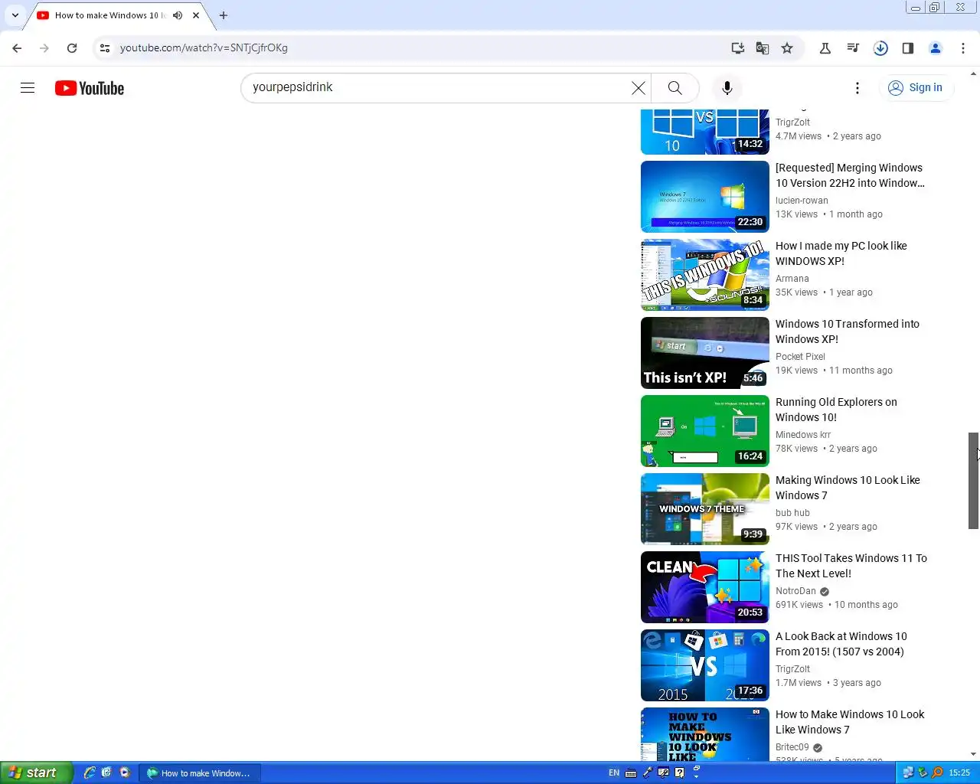Open title Running Old Explorers on Windows 10!
Image resolution: width=980 pixels, height=784 pixels.
tap(836, 410)
